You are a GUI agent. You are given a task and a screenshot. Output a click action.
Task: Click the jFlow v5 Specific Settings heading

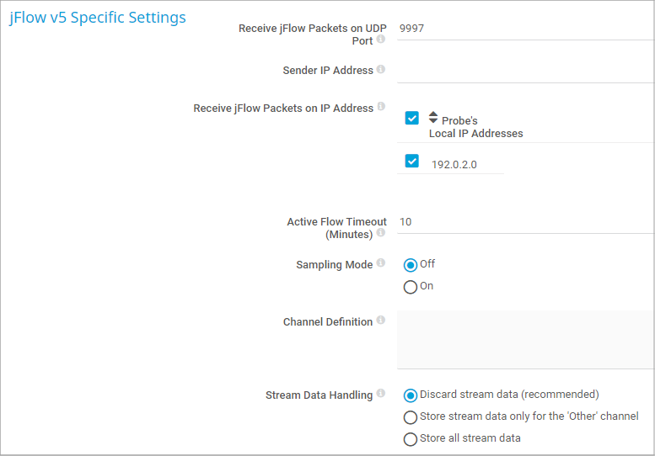pyautogui.click(x=98, y=18)
